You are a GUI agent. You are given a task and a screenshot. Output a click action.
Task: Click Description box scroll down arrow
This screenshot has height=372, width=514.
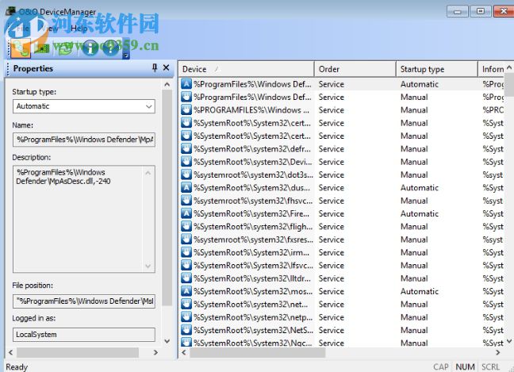pyautogui.click(x=148, y=267)
